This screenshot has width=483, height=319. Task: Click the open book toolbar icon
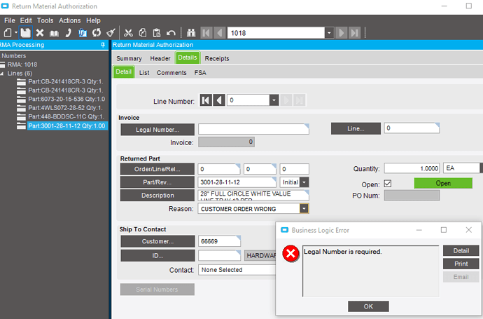[54, 33]
